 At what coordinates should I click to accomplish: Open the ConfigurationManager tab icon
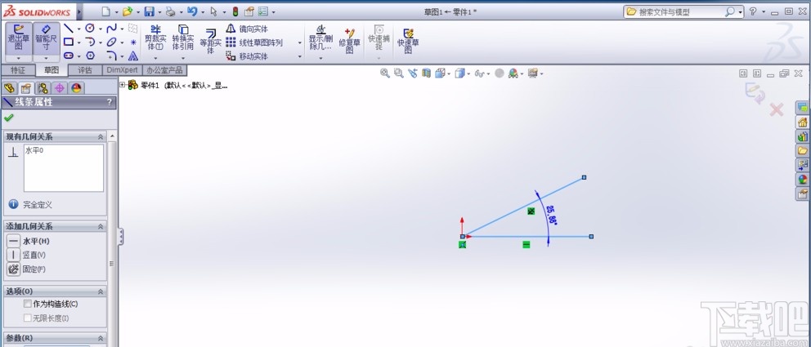[43, 88]
